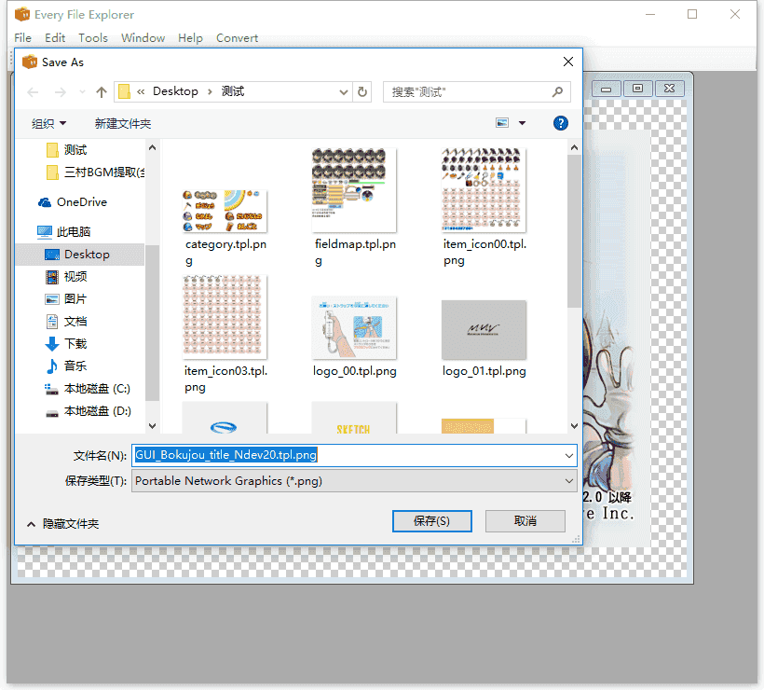The width and height of the screenshot is (764, 690).
Task: Click Desktop in the address breadcrumb
Action: (175, 91)
